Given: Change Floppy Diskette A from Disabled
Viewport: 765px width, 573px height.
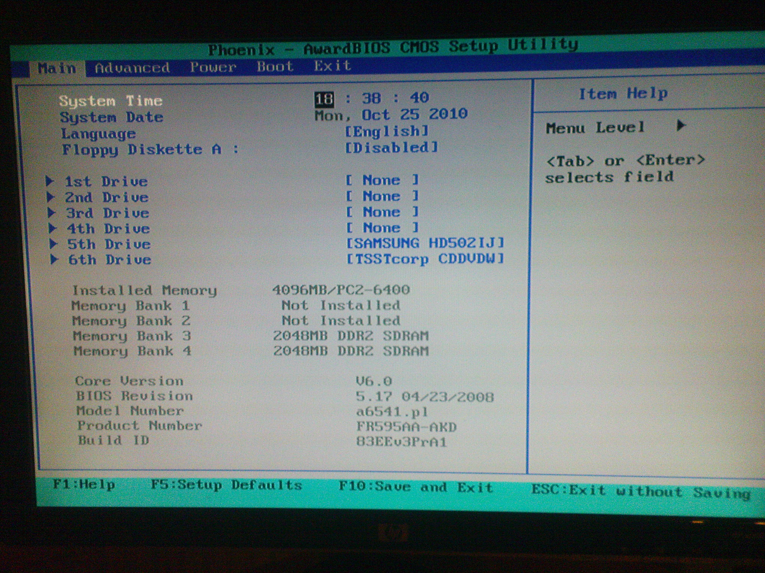Looking at the screenshot, I should click(x=390, y=147).
